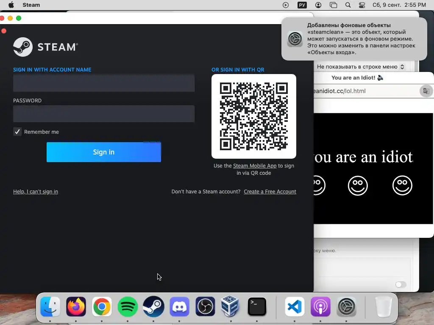Click the green zoom button of the front window
Image resolution: width=434 pixels, height=325 pixels.
19,18
